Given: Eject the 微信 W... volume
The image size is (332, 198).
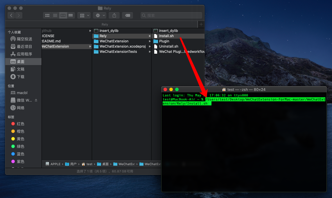Looking at the screenshot, I should [36, 100].
